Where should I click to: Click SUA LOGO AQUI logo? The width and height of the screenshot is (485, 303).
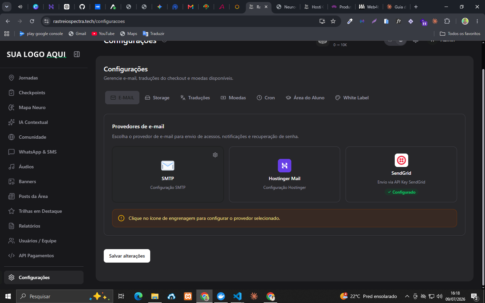(36, 55)
